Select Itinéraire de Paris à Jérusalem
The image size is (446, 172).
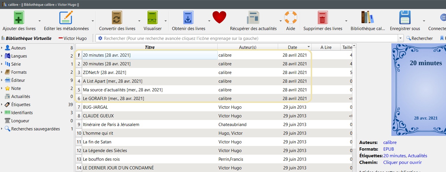tap(214, 125)
